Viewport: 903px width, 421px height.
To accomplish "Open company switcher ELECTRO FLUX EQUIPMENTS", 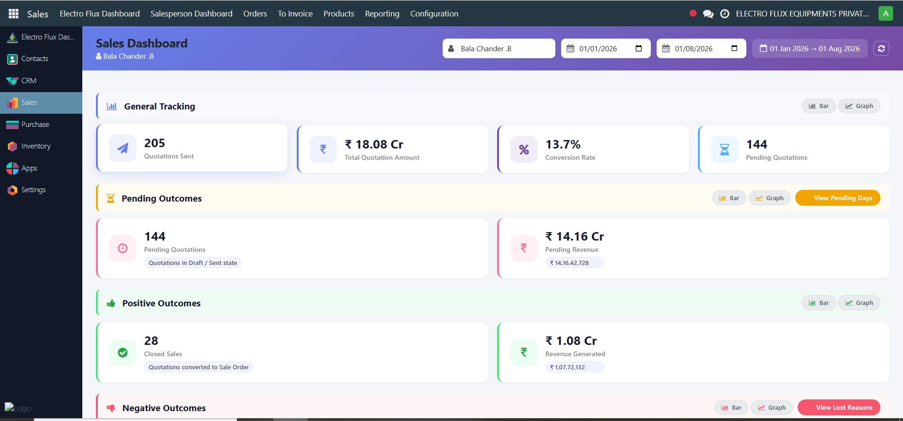I will point(802,14).
